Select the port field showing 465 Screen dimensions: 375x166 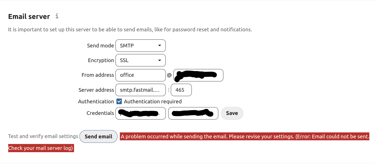click(x=181, y=90)
